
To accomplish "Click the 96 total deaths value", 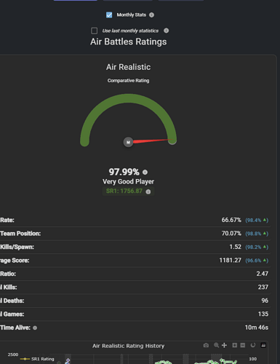I will [x=265, y=301].
